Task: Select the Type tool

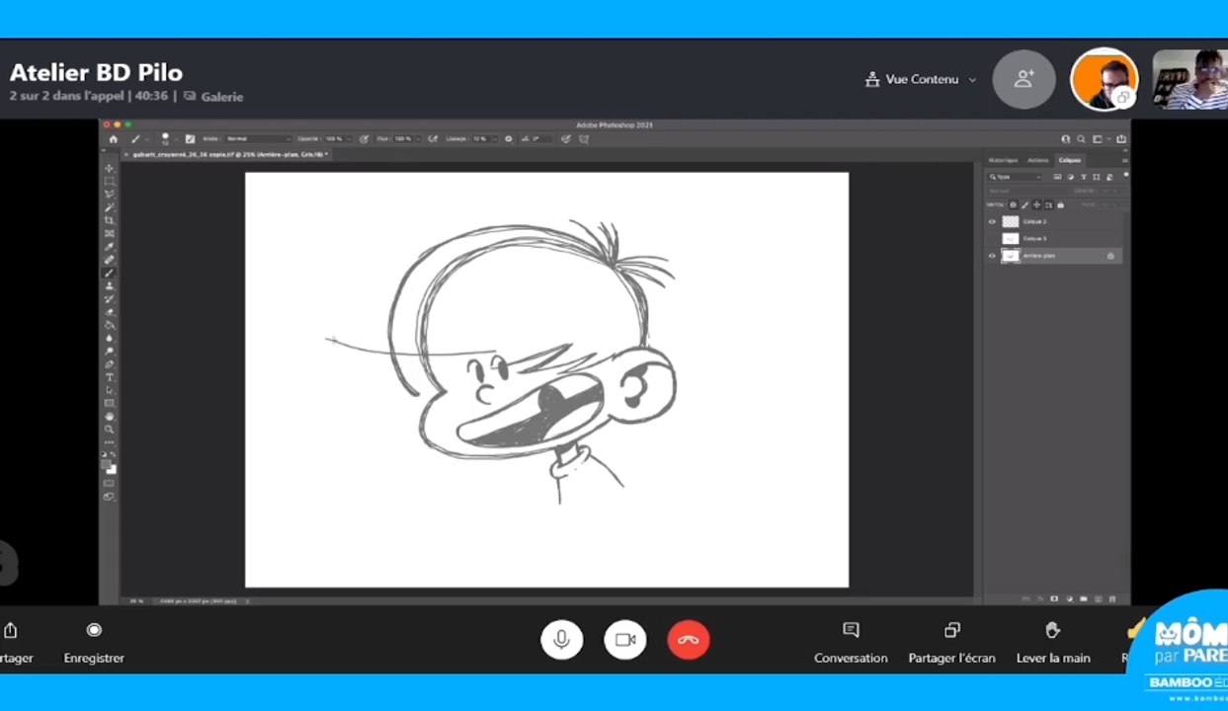Action: (110, 377)
